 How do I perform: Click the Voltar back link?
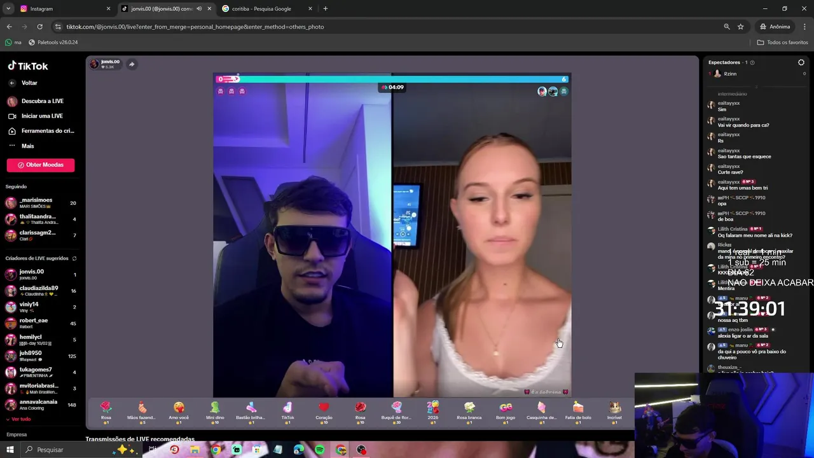23,83
